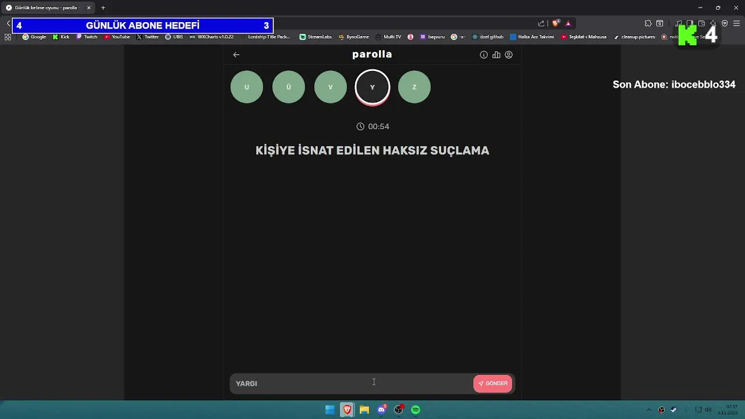
Task: Open the StreamLabs bookmark
Action: [x=315, y=37]
